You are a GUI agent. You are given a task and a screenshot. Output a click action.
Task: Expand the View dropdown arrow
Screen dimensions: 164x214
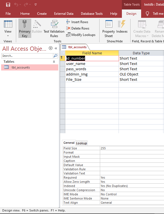point(8,36)
